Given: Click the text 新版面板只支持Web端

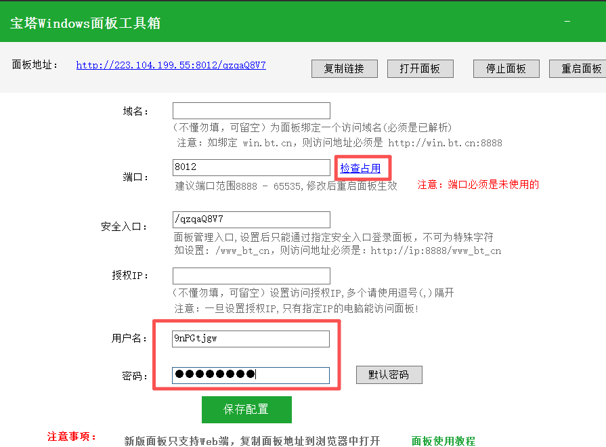Looking at the screenshot, I should point(176,441).
